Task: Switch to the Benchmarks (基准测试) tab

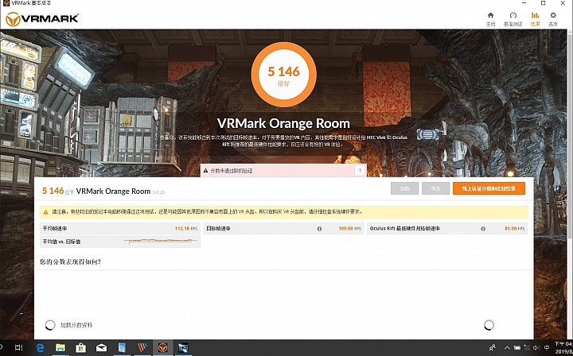Action: [x=513, y=19]
